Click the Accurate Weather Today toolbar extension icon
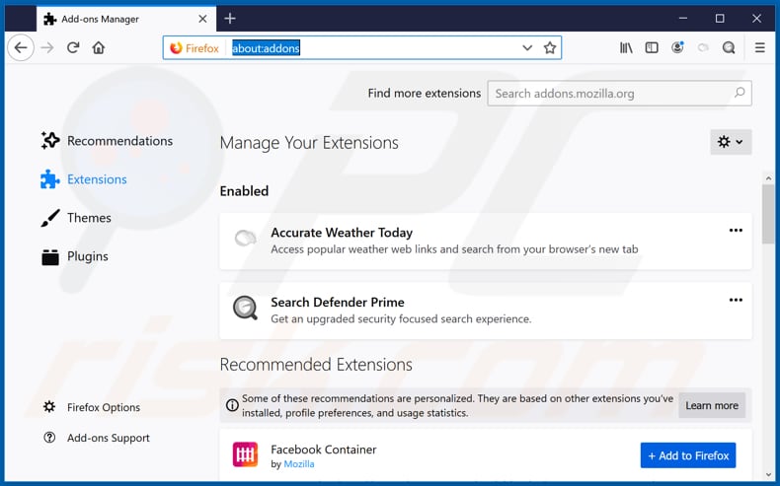Screen dimensions: 780x486 coord(703,47)
